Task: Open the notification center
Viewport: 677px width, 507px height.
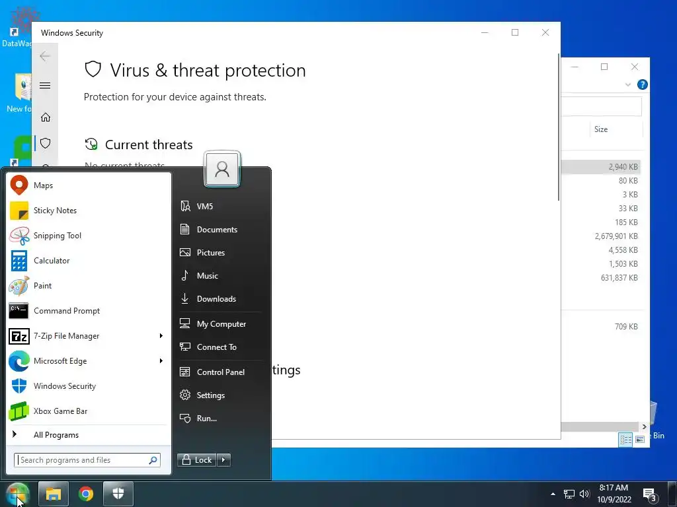Action: tap(650, 494)
